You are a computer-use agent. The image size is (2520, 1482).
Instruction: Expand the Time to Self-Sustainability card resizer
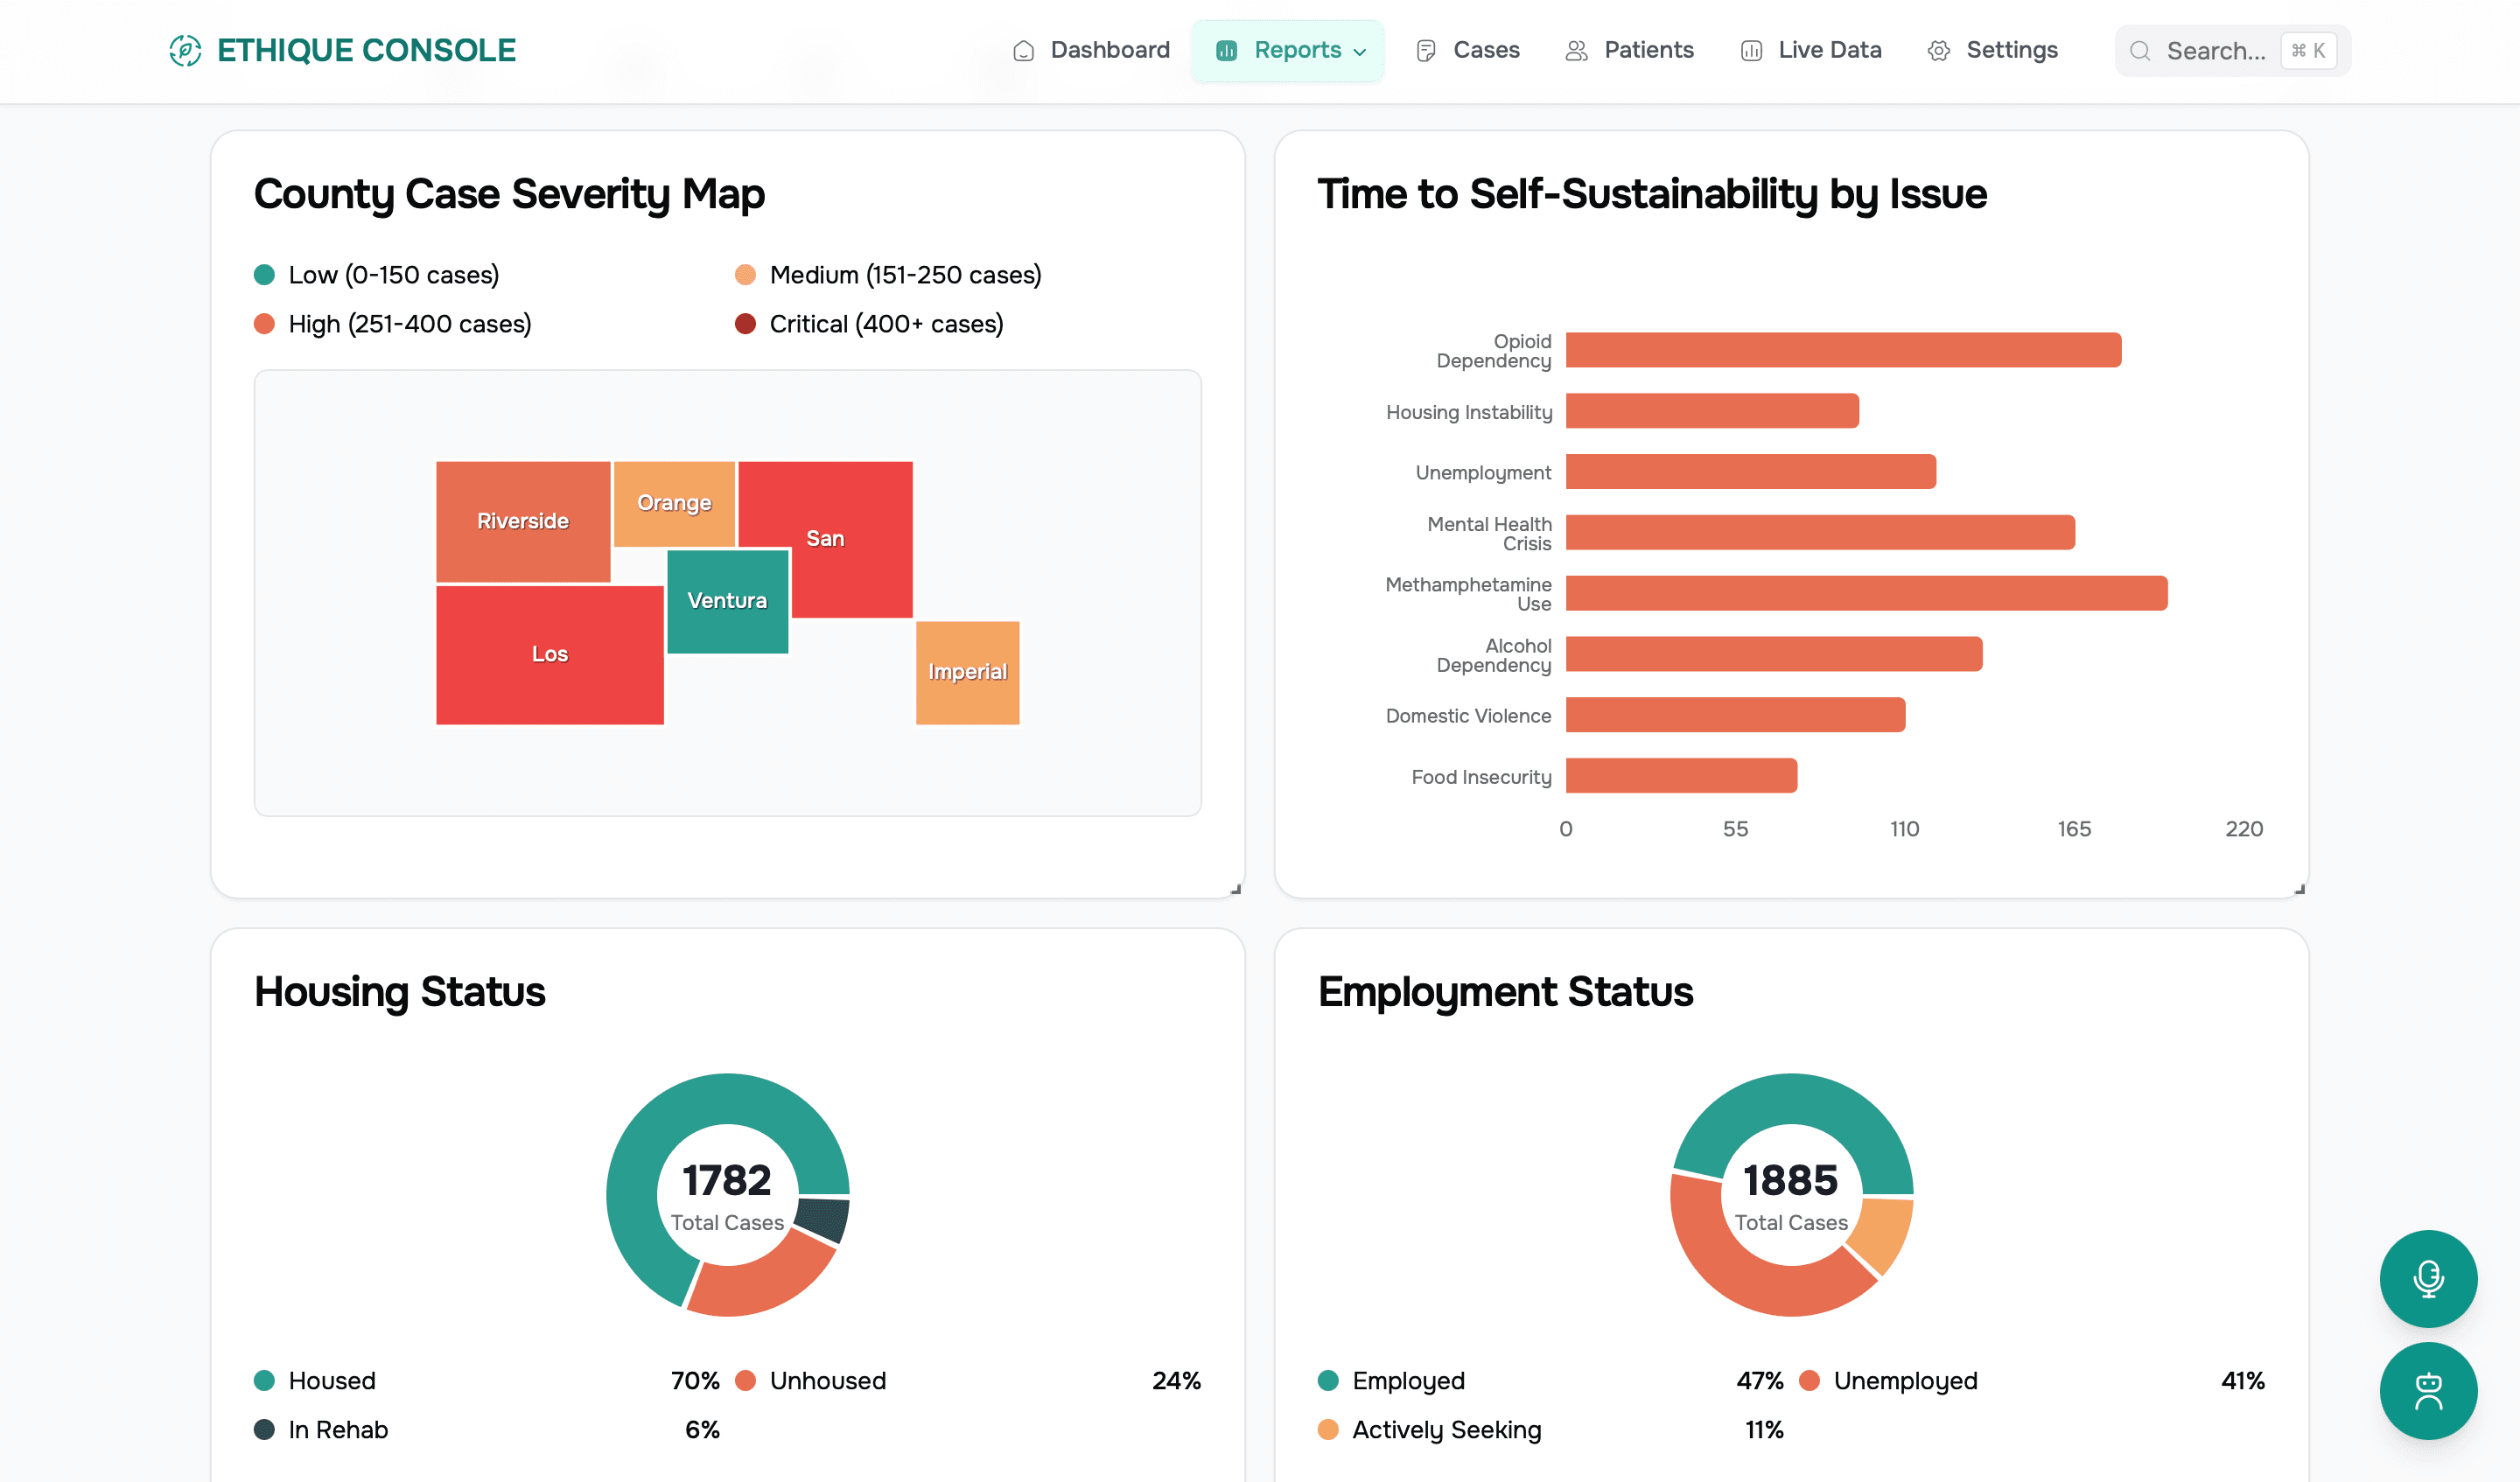click(2300, 888)
